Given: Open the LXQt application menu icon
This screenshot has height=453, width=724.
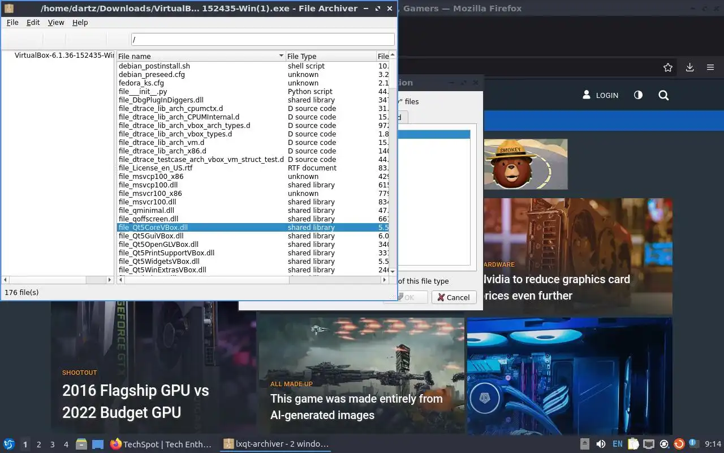Looking at the screenshot, I should 9,444.
